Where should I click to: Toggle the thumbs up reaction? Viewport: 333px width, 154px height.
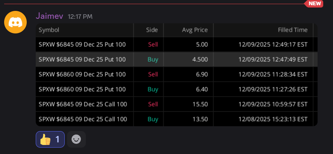pos(50,139)
